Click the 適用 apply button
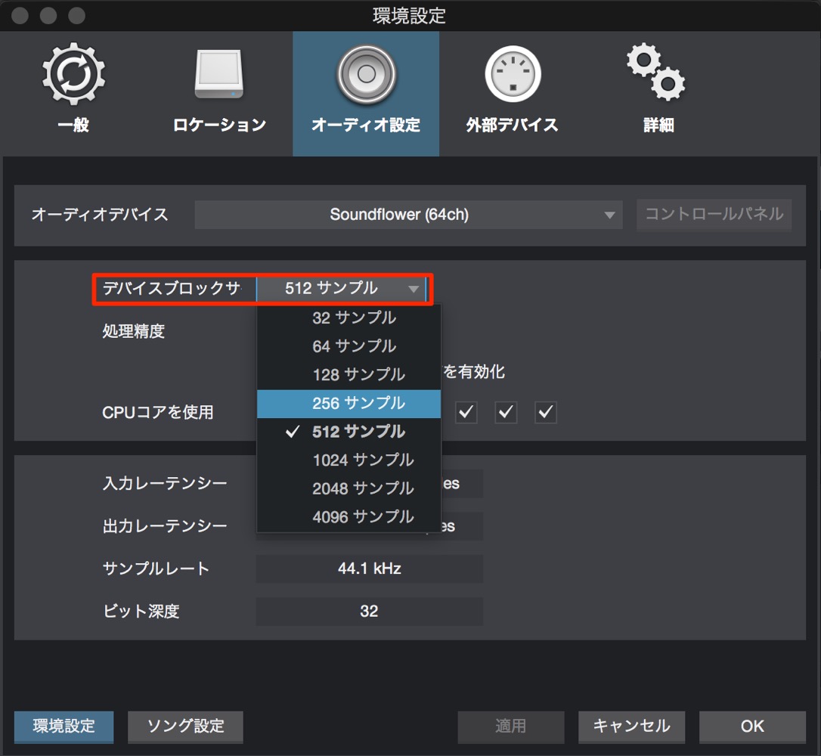Screen dimensions: 821x756 coord(510,727)
